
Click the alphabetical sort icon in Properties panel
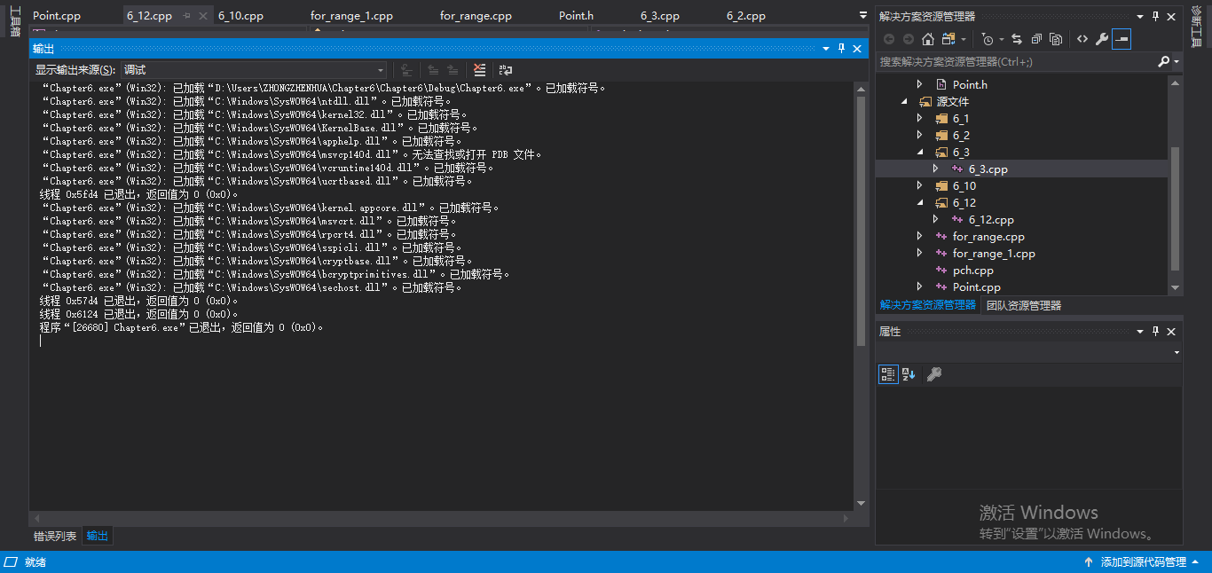tap(909, 374)
